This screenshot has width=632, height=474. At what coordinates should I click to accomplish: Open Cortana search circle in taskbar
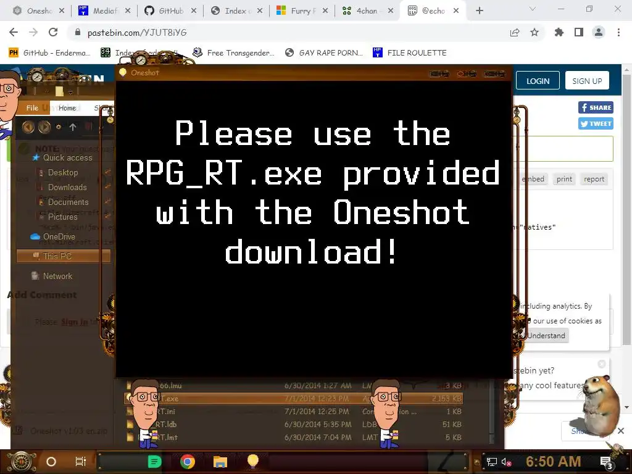(51, 462)
